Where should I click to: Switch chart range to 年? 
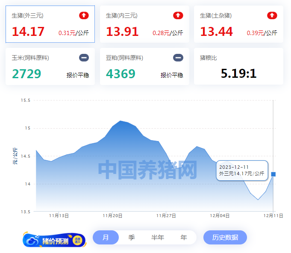pos(184,238)
